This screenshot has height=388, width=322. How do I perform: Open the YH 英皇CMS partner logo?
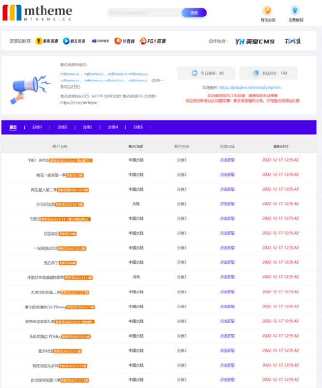[254, 41]
